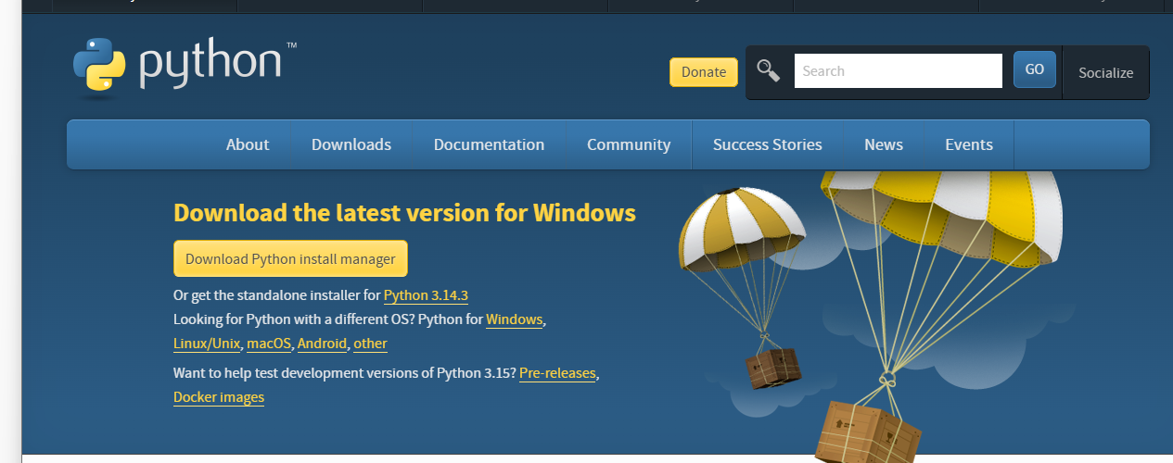Click Download Python install manager button

(290, 259)
